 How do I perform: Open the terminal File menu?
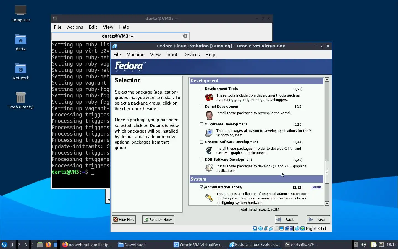point(57,27)
